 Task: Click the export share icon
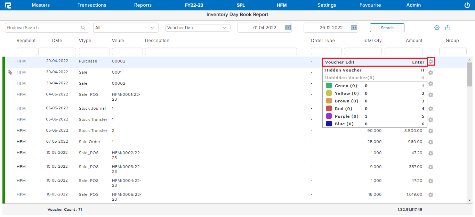448,28
